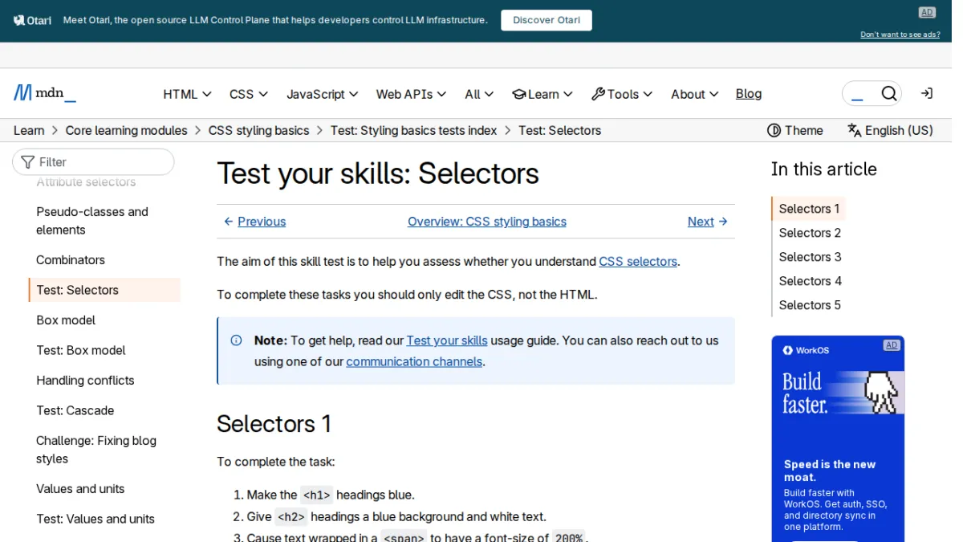
Task: Click the sign-in arrow icon
Action: pos(926,94)
